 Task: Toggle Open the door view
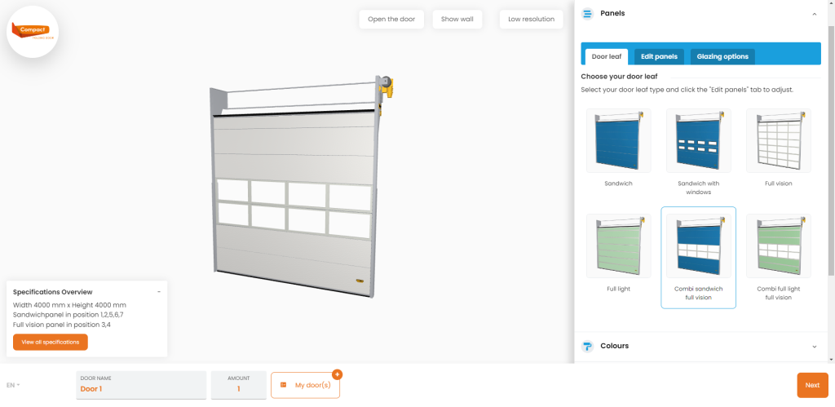pos(391,20)
